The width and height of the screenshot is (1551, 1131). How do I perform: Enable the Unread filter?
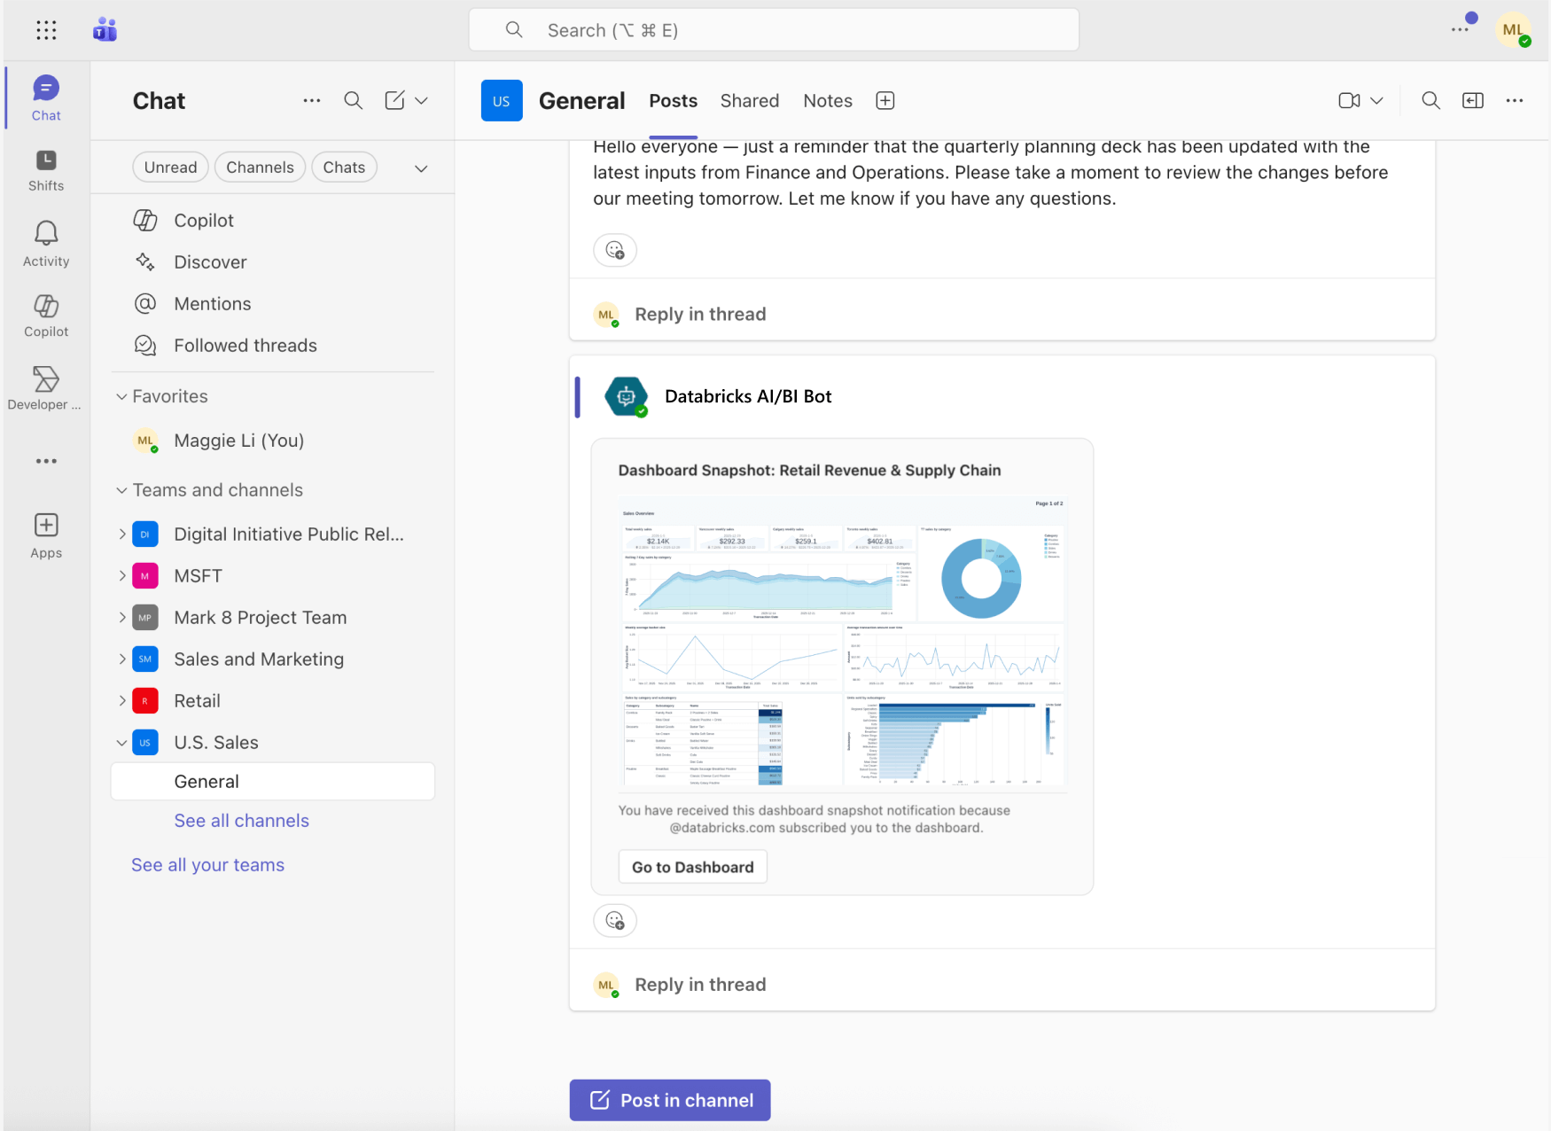170,167
